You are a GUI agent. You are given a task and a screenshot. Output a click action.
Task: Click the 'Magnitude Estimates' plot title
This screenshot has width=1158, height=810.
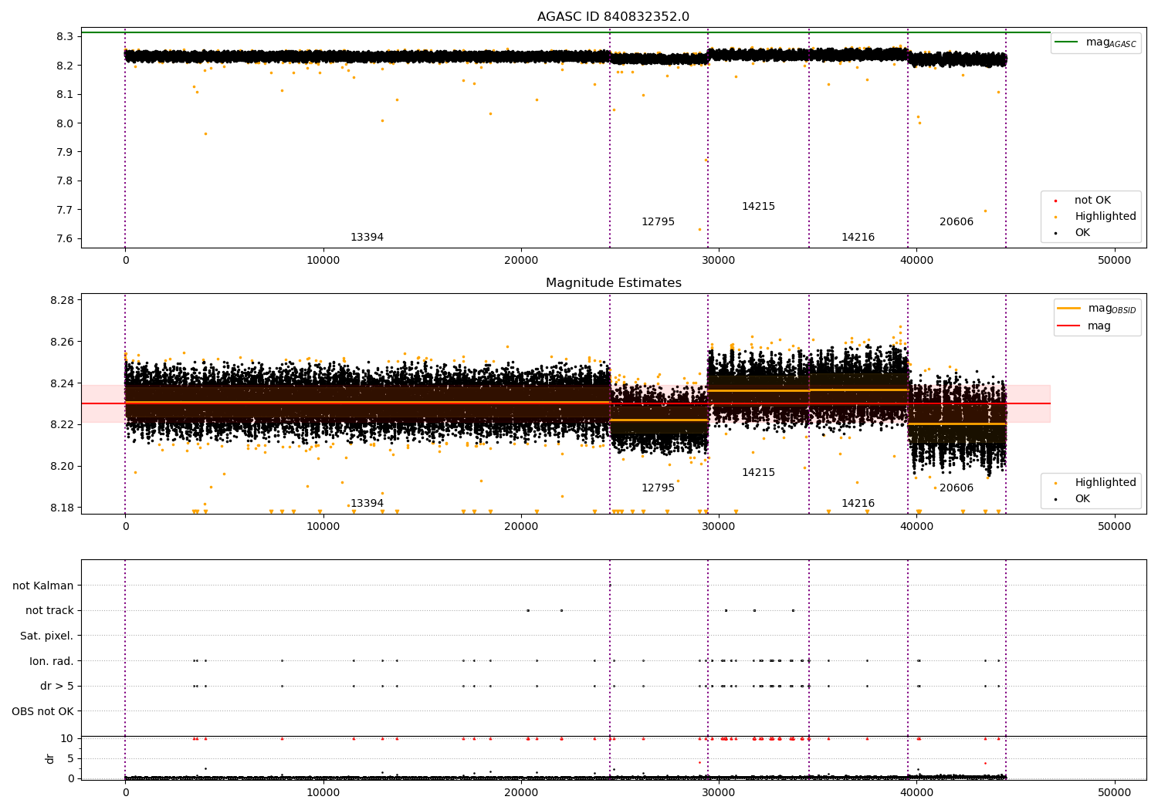(613, 283)
